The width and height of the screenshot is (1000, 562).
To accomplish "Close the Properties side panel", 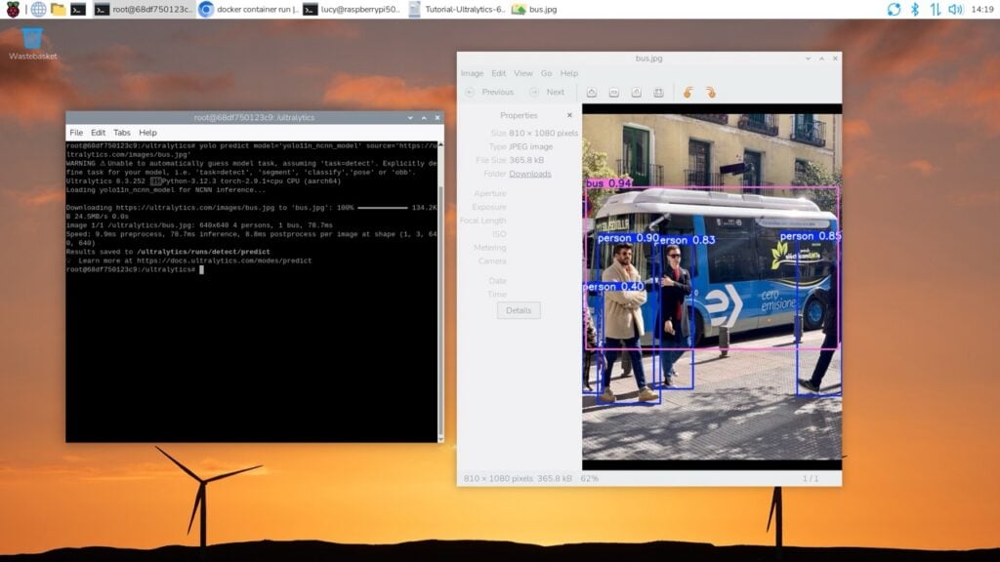I will point(570,115).
